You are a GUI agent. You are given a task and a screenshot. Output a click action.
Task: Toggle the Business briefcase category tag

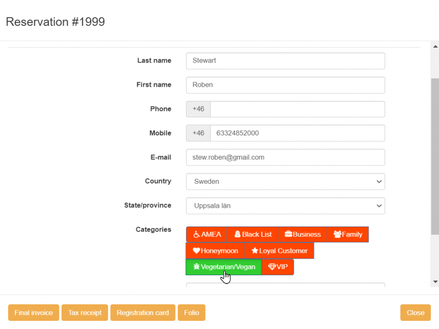coord(302,234)
